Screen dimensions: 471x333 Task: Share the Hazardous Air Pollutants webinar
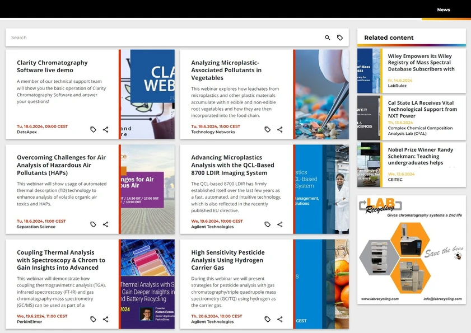tap(105, 224)
